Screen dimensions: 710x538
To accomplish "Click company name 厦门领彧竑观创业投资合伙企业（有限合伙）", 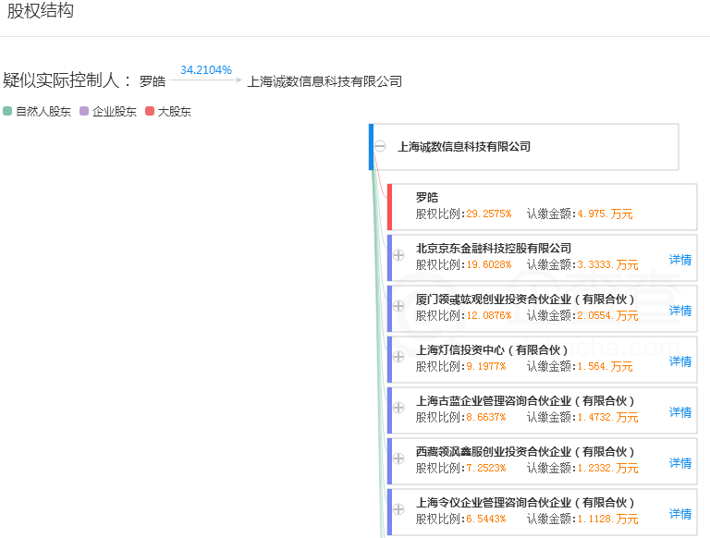I will tap(525, 299).
